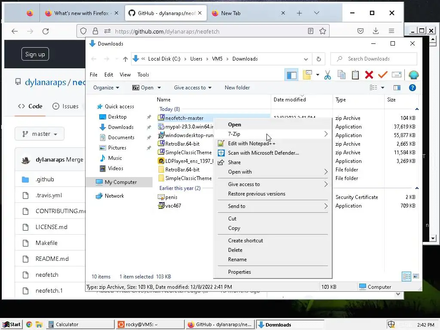Click Firefox Pocket save icon
Image resolution: width=440 pixels, height=330 pixels.
(x=361, y=31)
